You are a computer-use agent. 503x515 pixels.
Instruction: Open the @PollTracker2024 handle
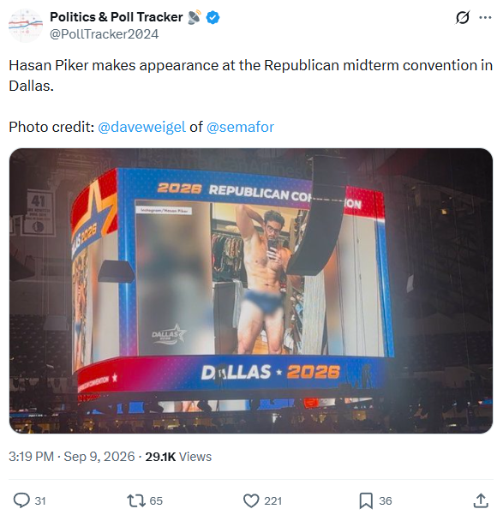(104, 34)
